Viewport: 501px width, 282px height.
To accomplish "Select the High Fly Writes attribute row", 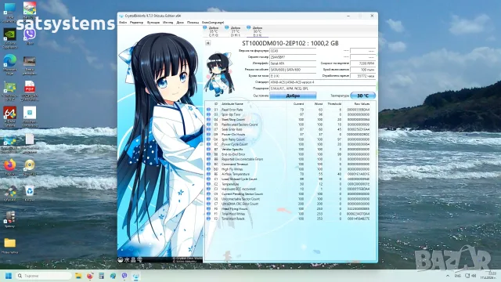I will (290, 169).
